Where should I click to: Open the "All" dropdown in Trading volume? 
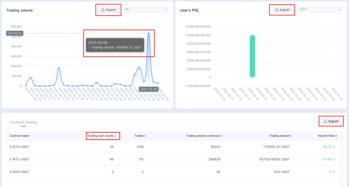pos(146,10)
